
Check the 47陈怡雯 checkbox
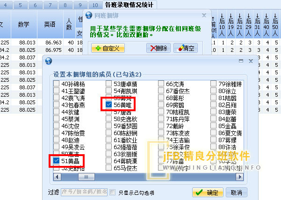56,133
